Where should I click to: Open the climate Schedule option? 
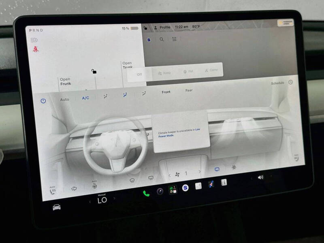coord(277,83)
